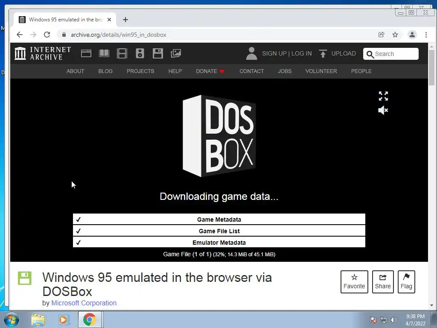Open the DONATE menu item
Screen dimensions: 437x328
(210, 71)
